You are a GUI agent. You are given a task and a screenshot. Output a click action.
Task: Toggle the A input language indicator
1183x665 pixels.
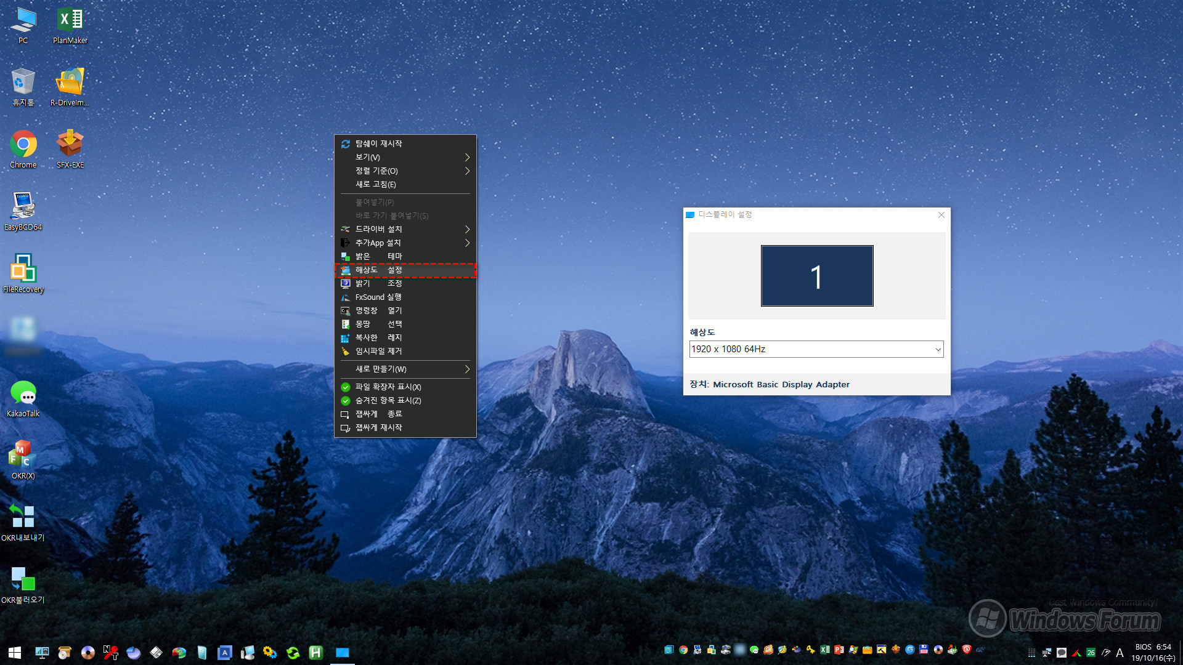(x=1120, y=653)
